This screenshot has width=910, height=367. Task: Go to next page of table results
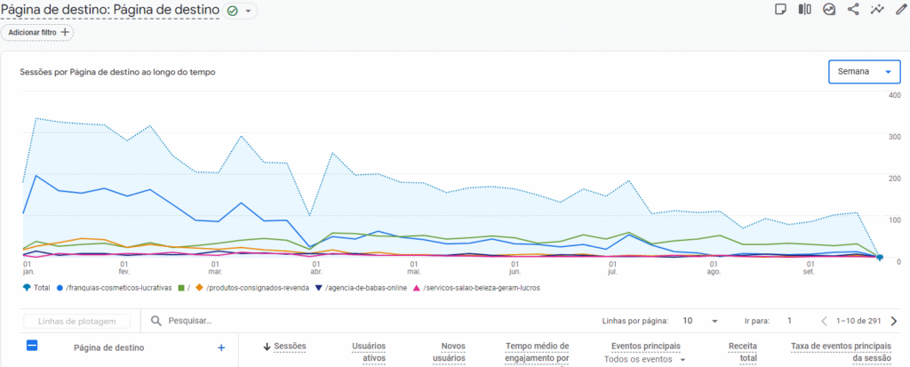pos(894,321)
